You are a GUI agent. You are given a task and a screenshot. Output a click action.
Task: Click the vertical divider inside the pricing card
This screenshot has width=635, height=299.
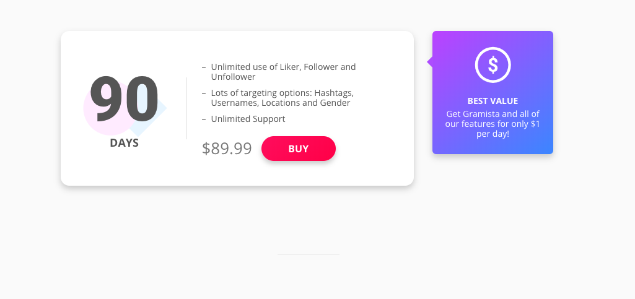[x=186, y=108]
